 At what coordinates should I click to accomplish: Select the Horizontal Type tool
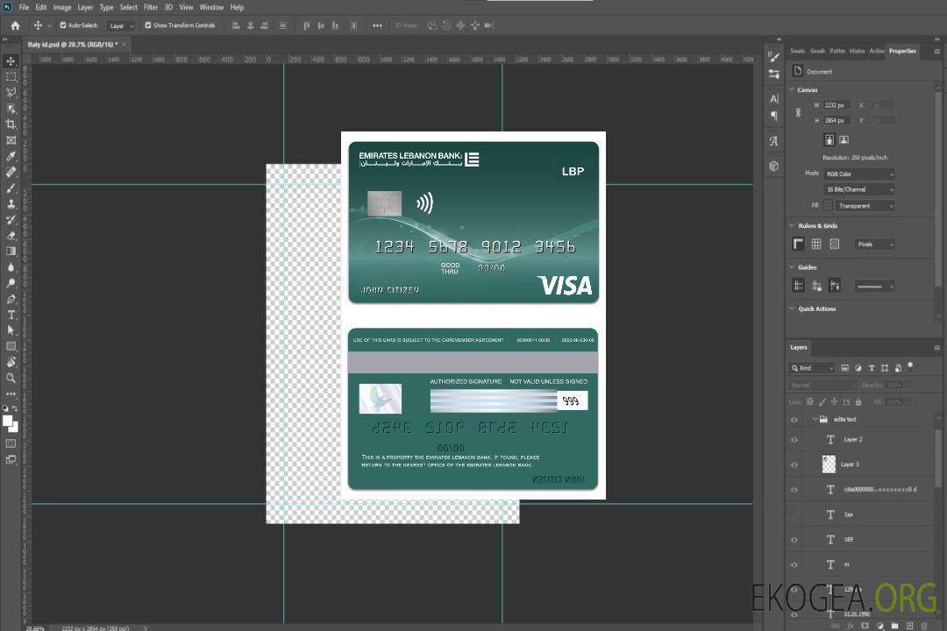point(11,315)
